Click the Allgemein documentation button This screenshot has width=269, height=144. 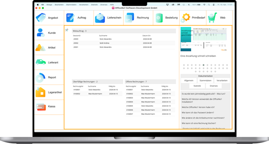(x=189, y=80)
